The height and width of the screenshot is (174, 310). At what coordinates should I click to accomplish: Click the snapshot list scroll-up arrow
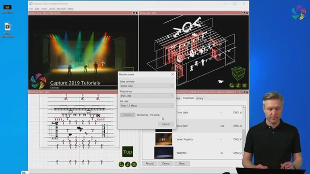coord(244,107)
